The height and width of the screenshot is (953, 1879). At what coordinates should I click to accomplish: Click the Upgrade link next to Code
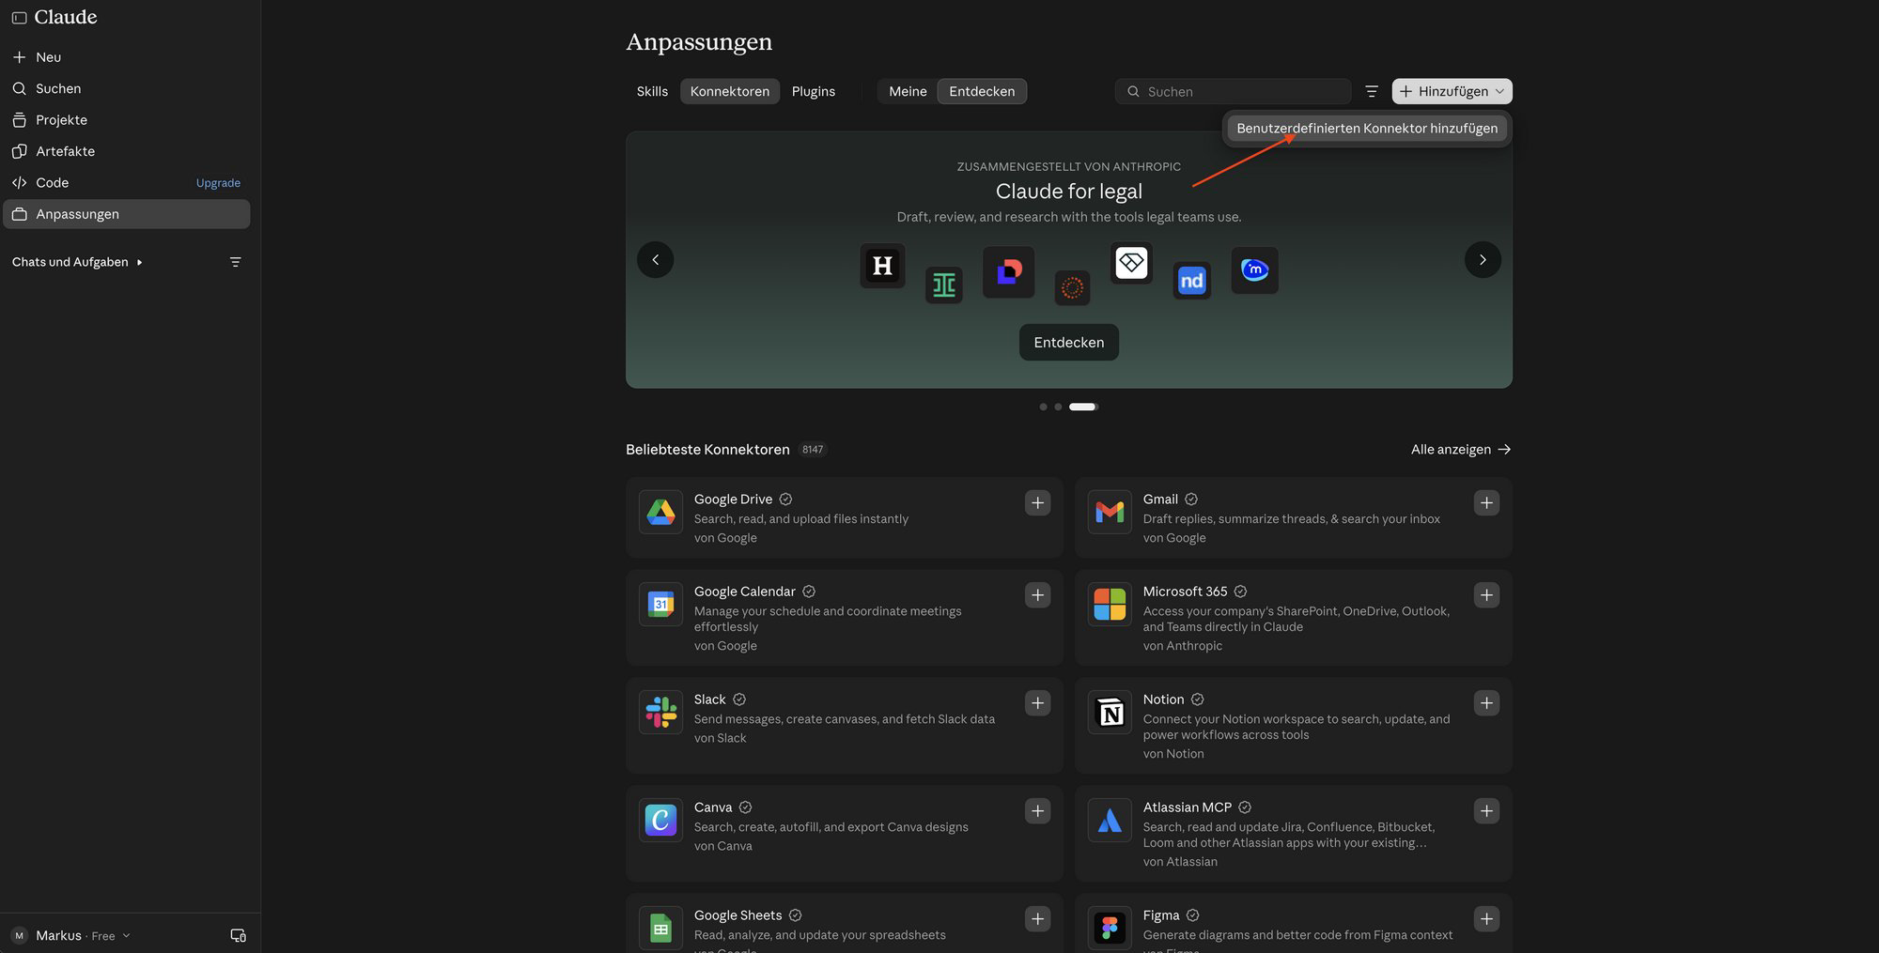click(218, 183)
